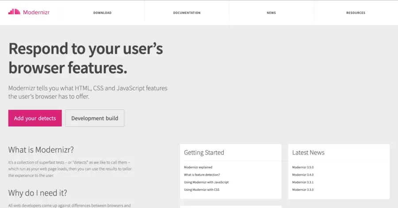Click the Why do I need it? heading

coord(38,193)
